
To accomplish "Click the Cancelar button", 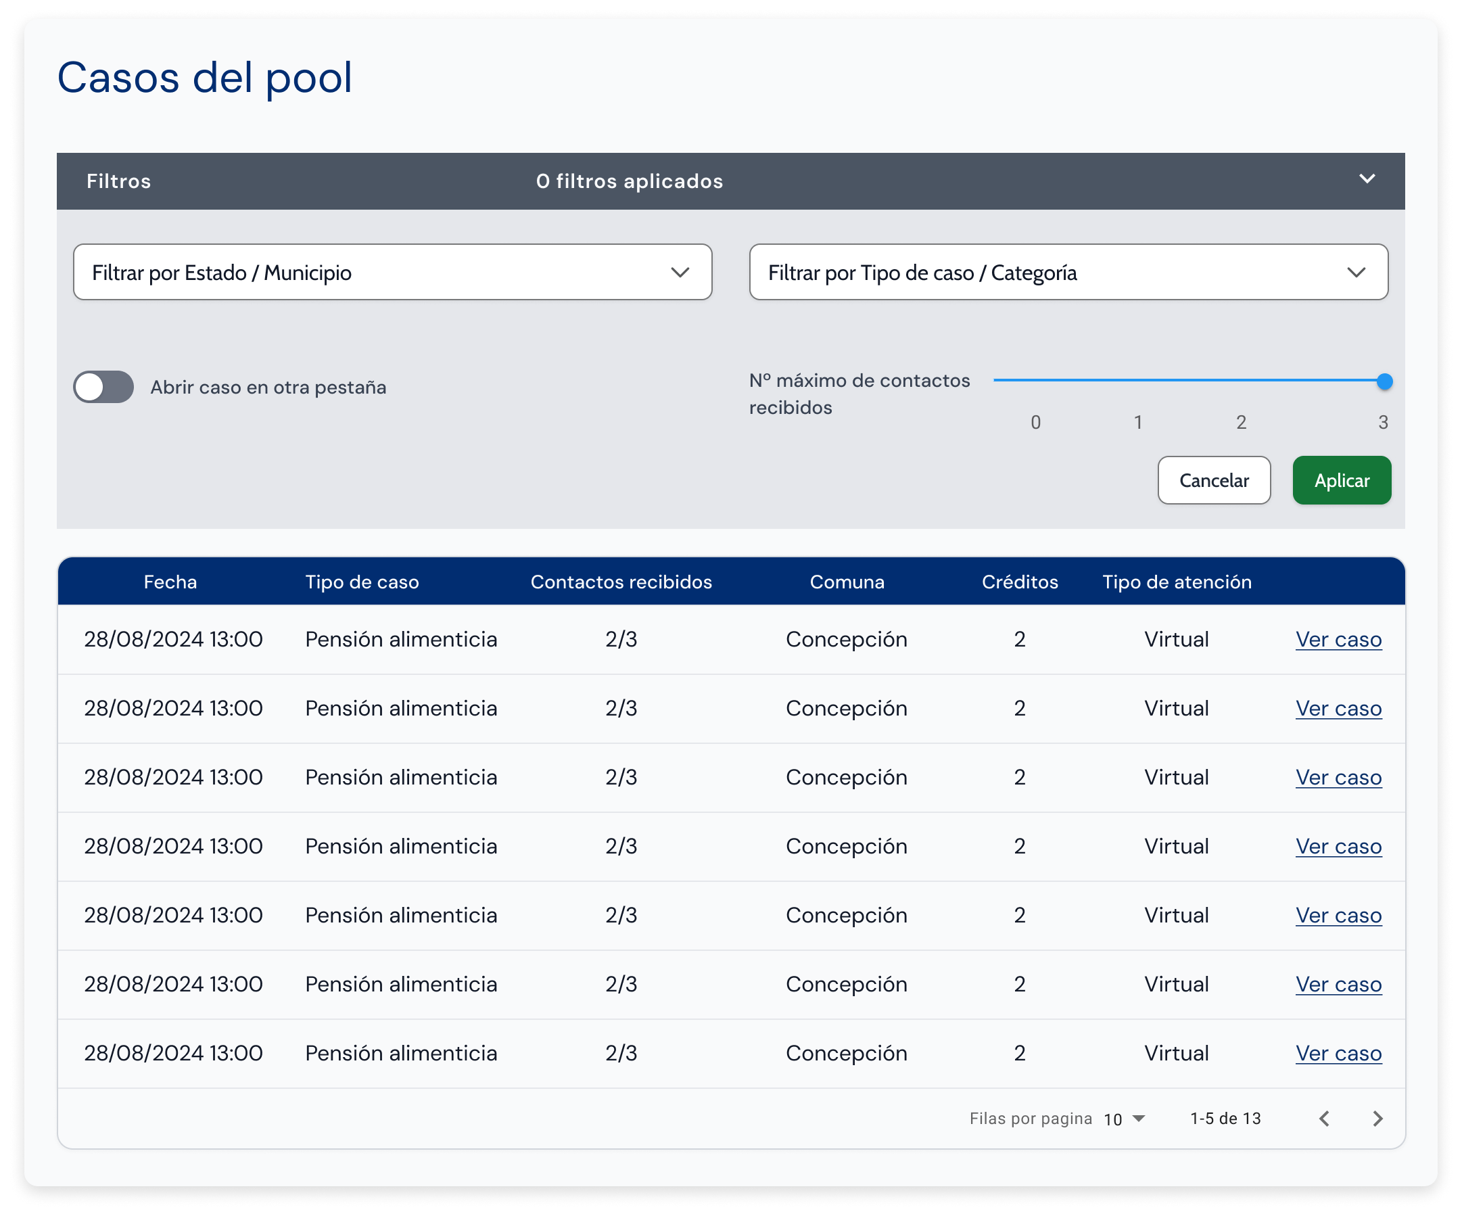I will tap(1213, 481).
